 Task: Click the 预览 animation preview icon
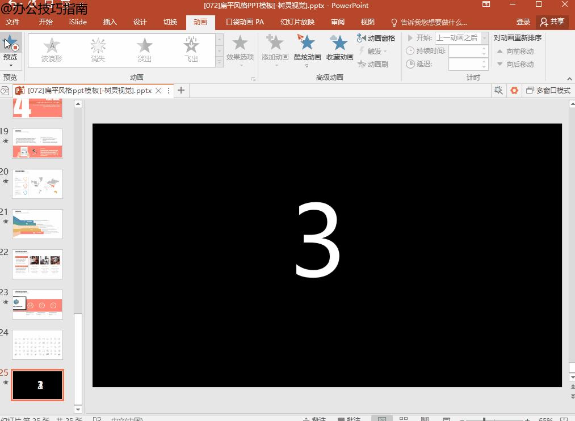pyautogui.click(x=10, y=44)
